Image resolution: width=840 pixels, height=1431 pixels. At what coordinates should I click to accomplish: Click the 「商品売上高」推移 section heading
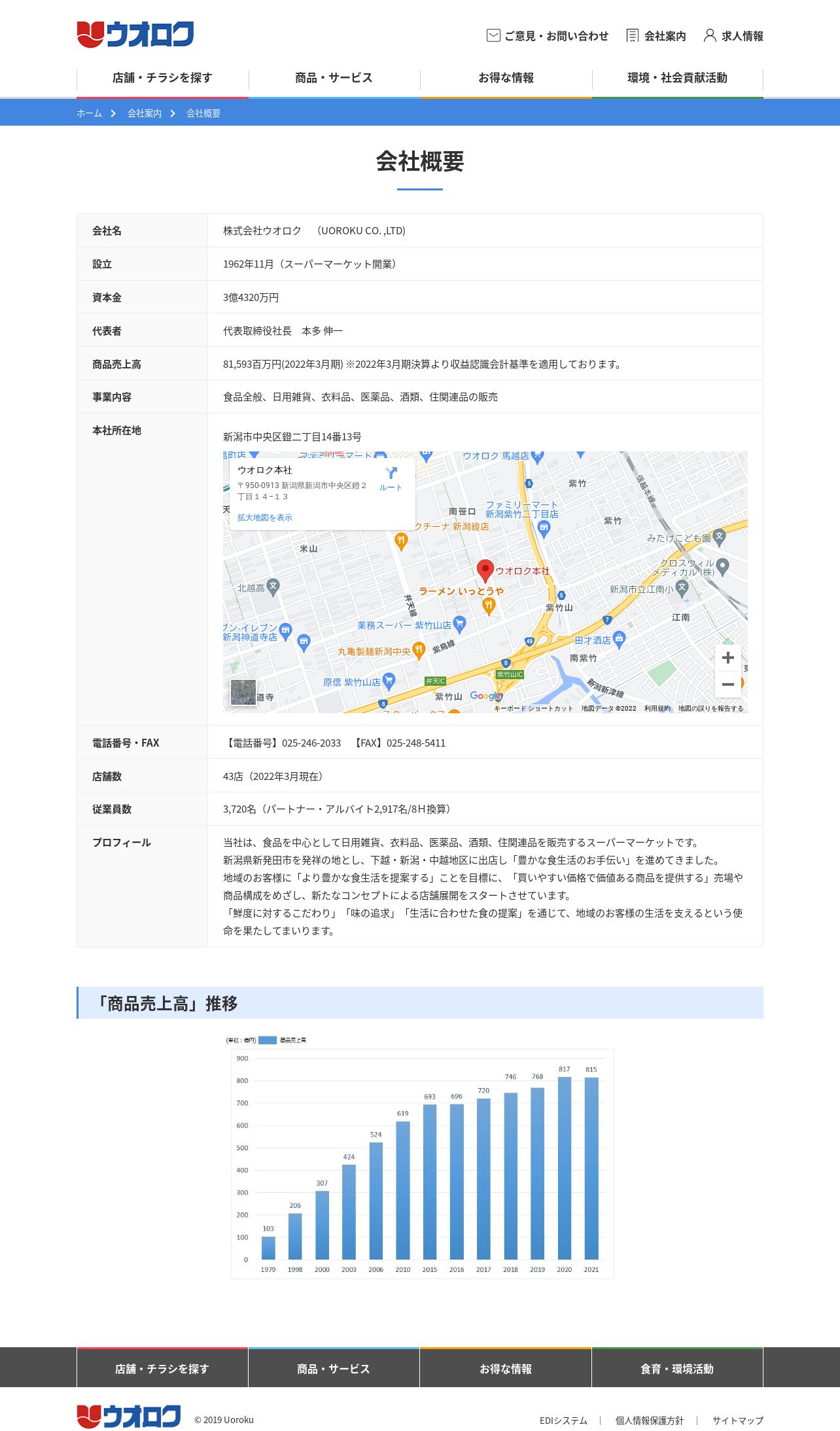click(166, 1003)
